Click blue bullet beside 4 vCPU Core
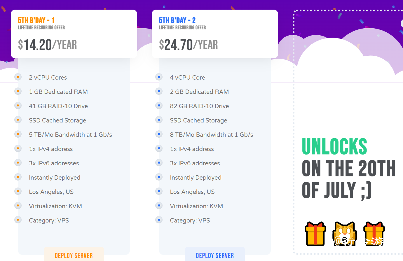403x261 pixels. [159, 77]
